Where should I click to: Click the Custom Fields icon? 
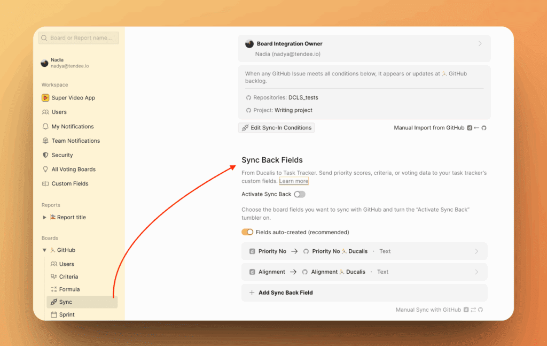pyautogui.click(x=45, y=184)
